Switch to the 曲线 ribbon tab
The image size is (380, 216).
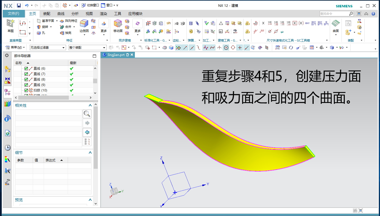[61, 14]
